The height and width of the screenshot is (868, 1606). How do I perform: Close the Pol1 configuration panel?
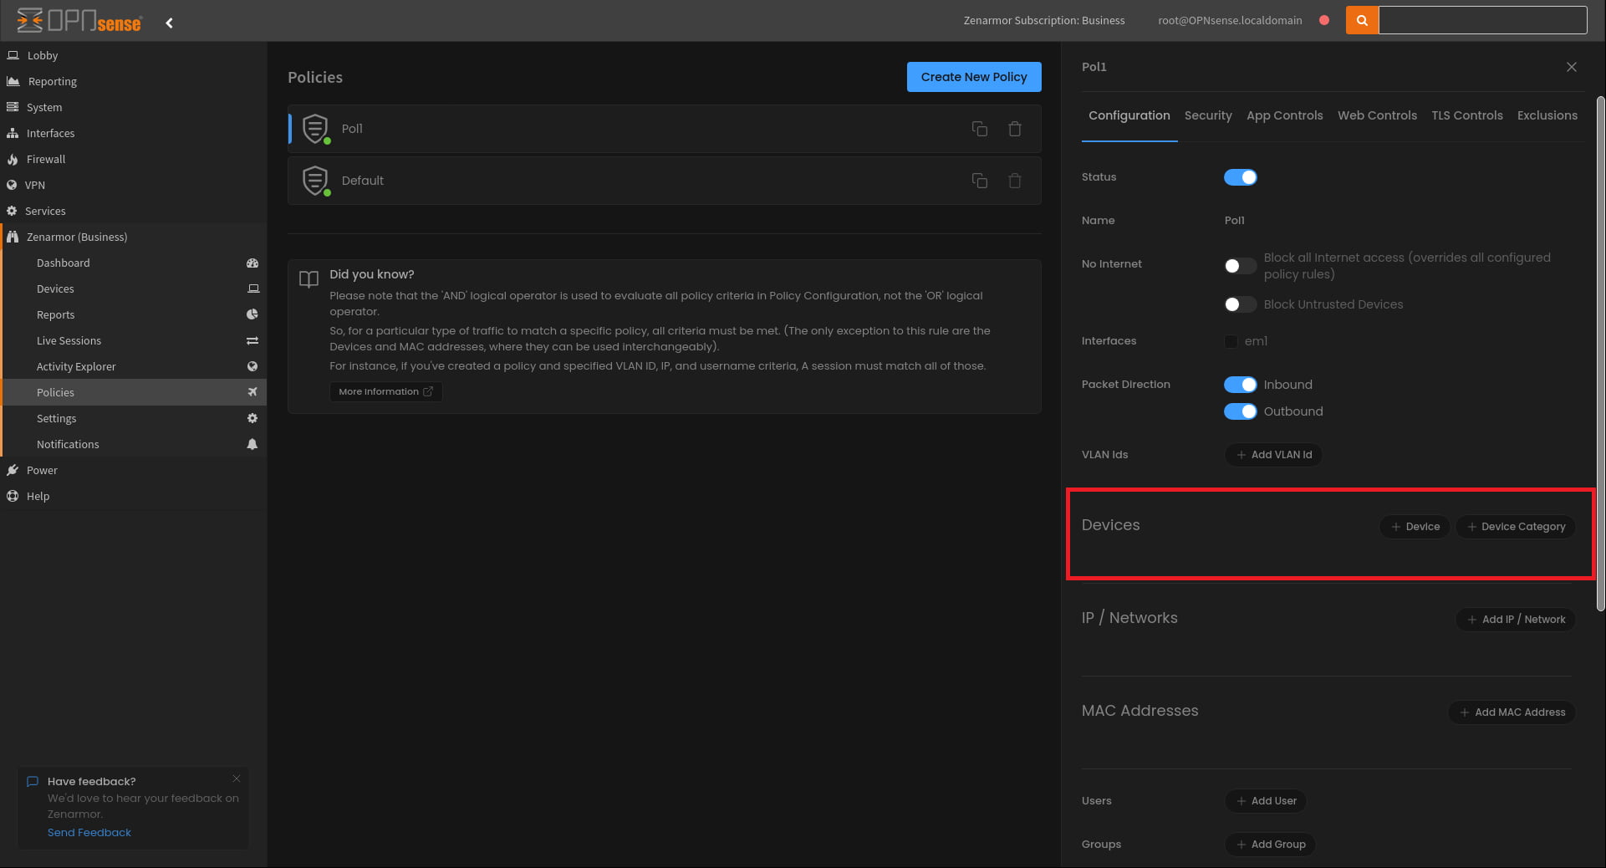click(x=1572, y=67)
